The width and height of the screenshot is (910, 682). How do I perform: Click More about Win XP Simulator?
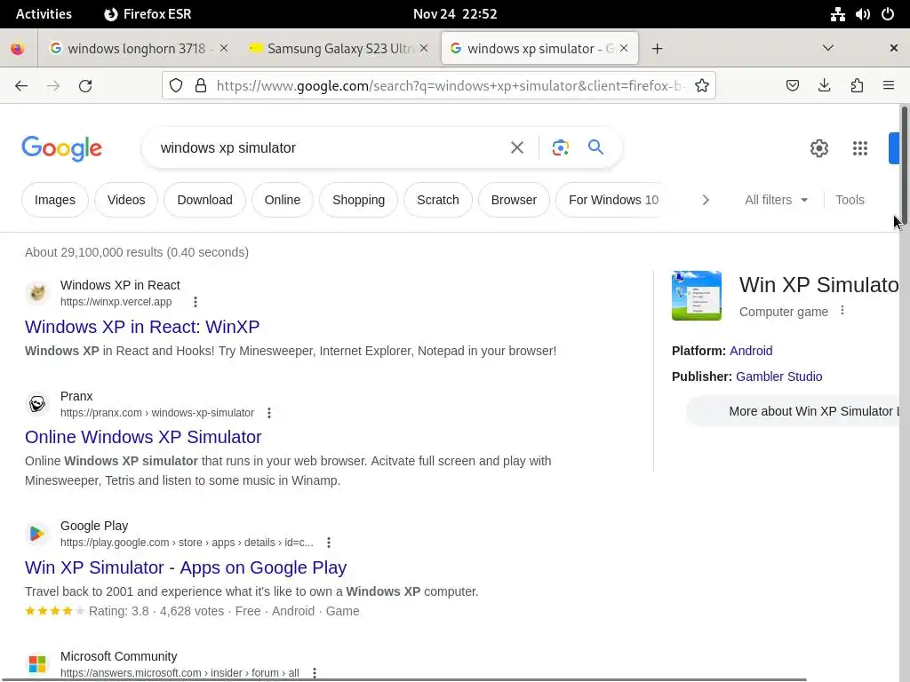(793, 411)
